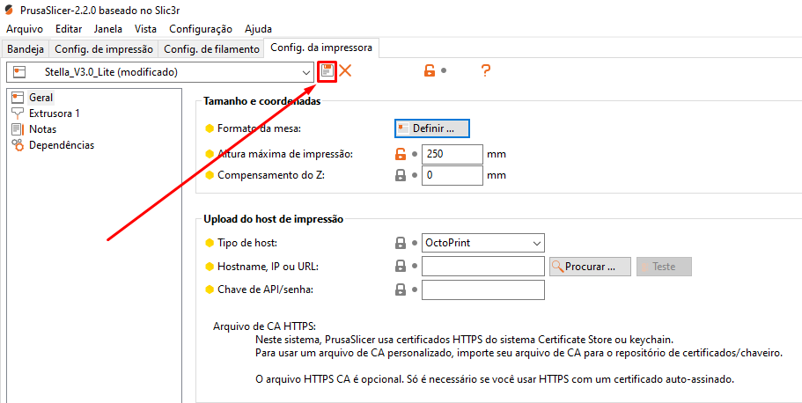Click the yellow hexagon beside Formato da mesa

point(210,128)
